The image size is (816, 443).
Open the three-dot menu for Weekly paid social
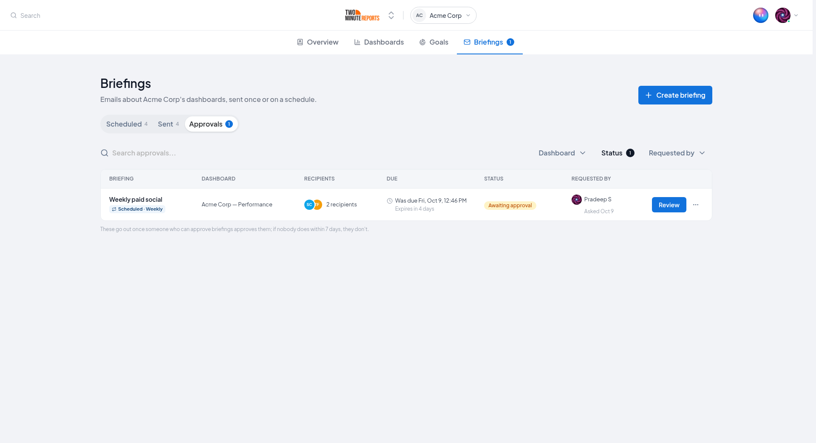696,205
